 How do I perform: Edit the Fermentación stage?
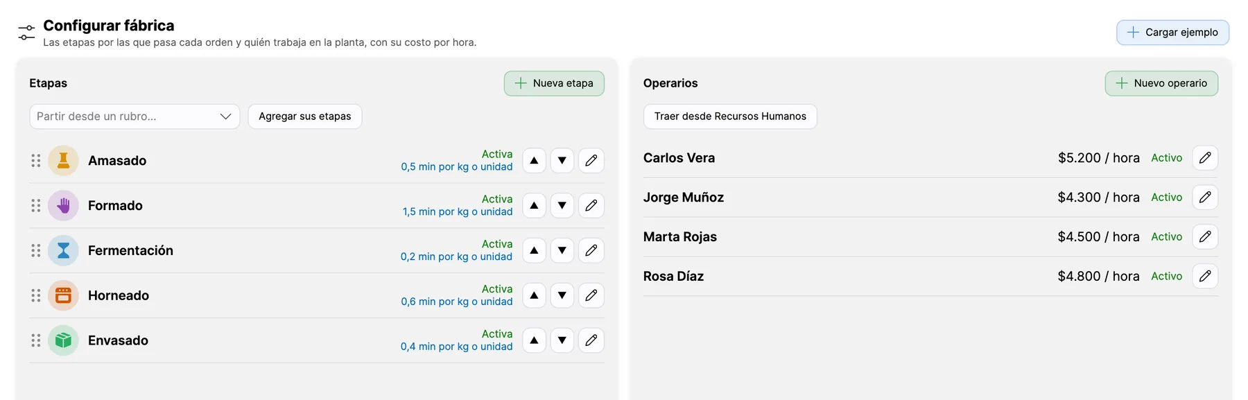click(591, 251)
